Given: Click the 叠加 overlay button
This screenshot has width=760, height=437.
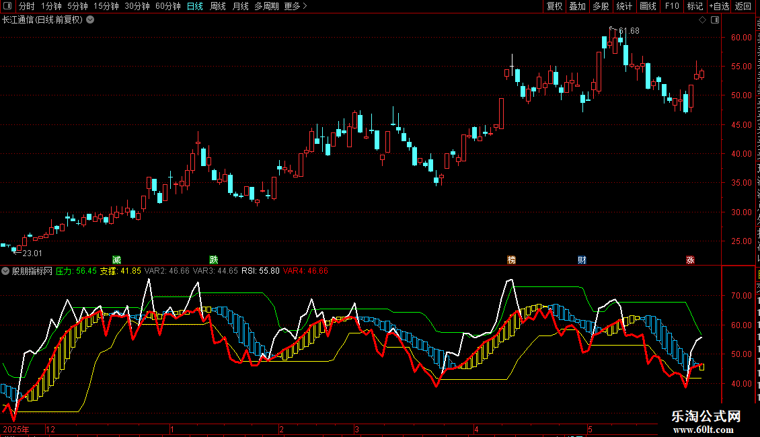Looking at the screenshot, I should 578,6.
